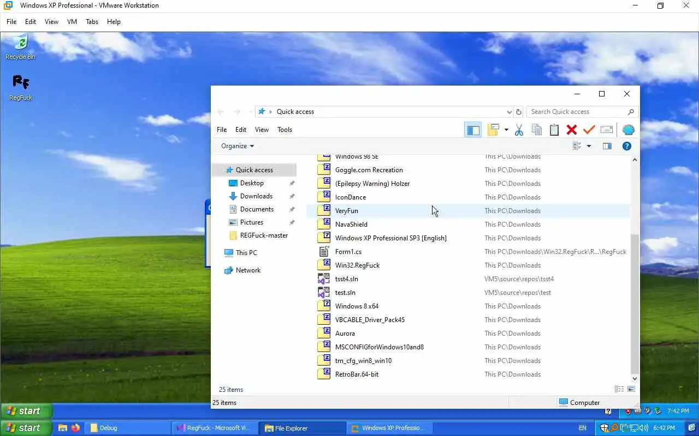The image size is (699, 436).
Task: Click the Paste clipboard icon
Action: tap(554, 130)
